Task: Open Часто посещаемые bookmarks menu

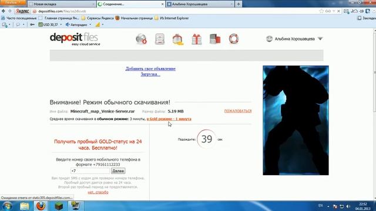Action: pyautogui.click(x=19, y=18)
